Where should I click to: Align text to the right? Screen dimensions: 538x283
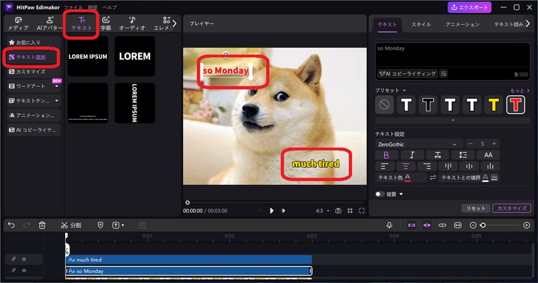coord(427,166)
